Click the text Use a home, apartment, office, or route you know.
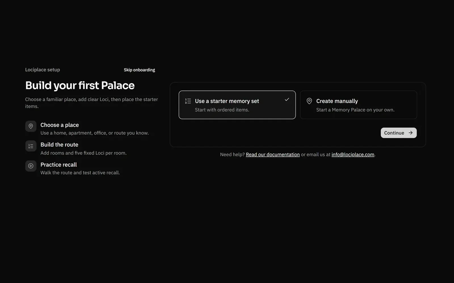454x283 pixels. point(94,133)
